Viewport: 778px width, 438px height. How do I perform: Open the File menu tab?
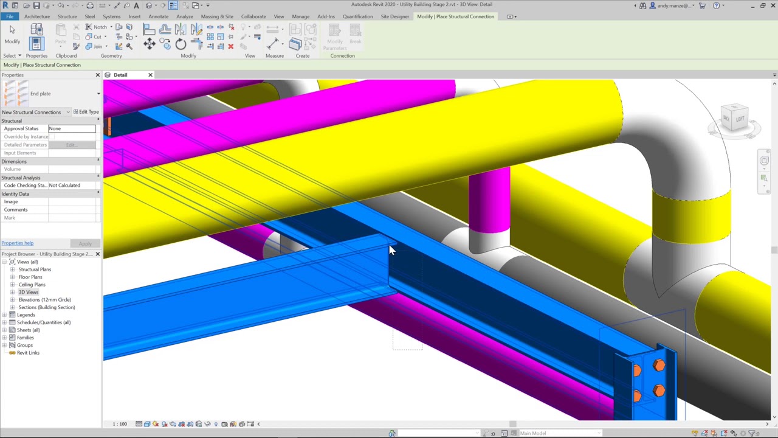click(10, 16)
